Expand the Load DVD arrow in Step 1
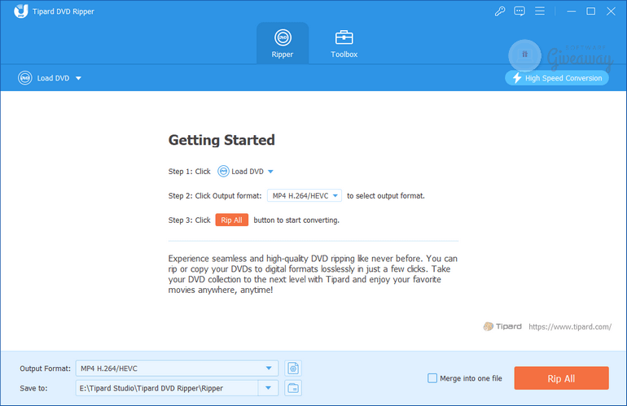627x406 pixels. click(270, 172)
